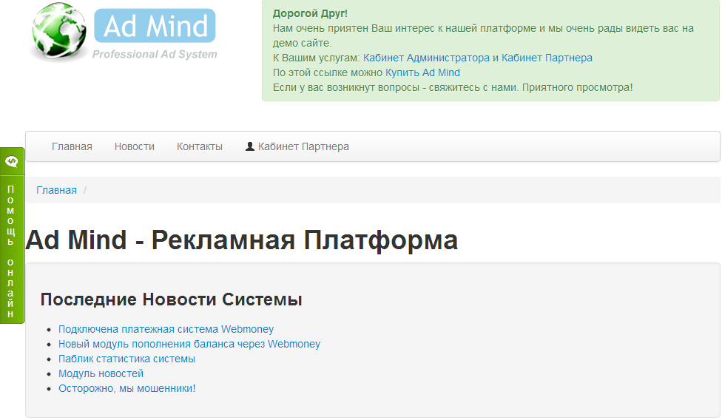This screenshot has height=420, width=722.
Task: Click the chat bubble icon on help tab
Action: pos(12,161)
